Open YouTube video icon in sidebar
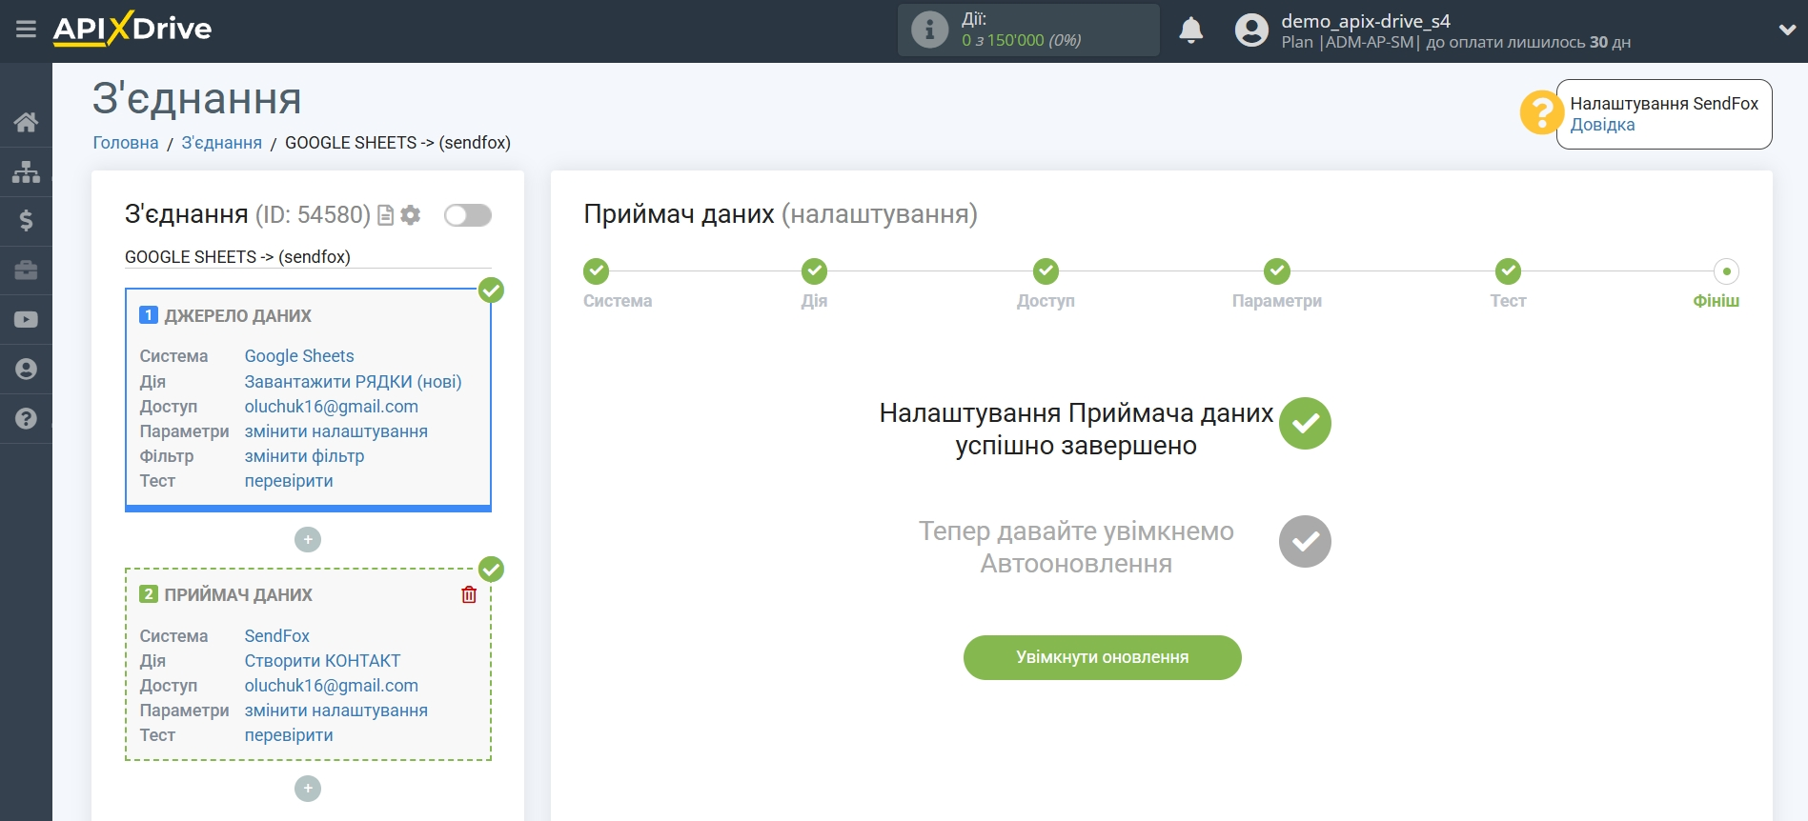The height and width of the screenshot is (821, 1808). click(x=26, y=320)
